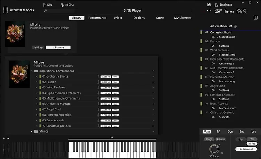The width and height of the screenshot is (261, 159).
Task: Expand the 07 Angel Choir entry
Action: coord(37,109)
